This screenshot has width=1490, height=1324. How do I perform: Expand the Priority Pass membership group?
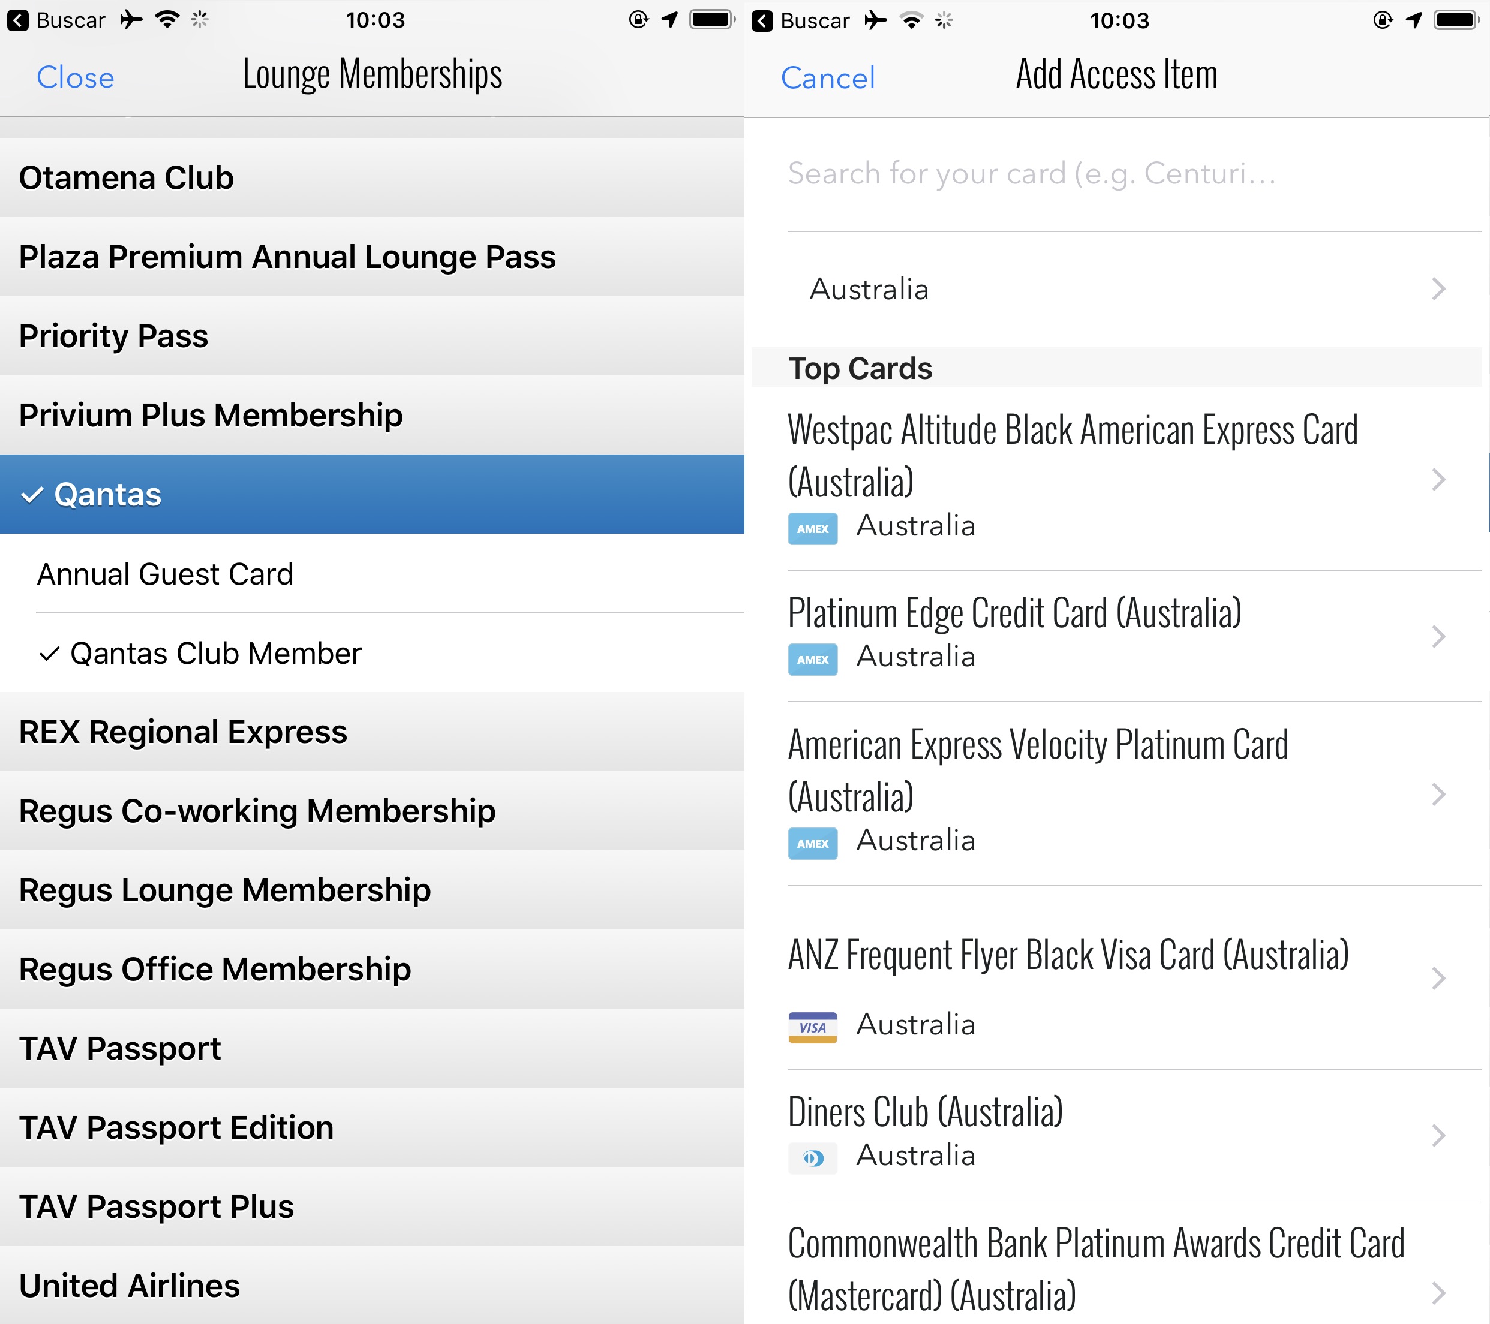(372, 336)
